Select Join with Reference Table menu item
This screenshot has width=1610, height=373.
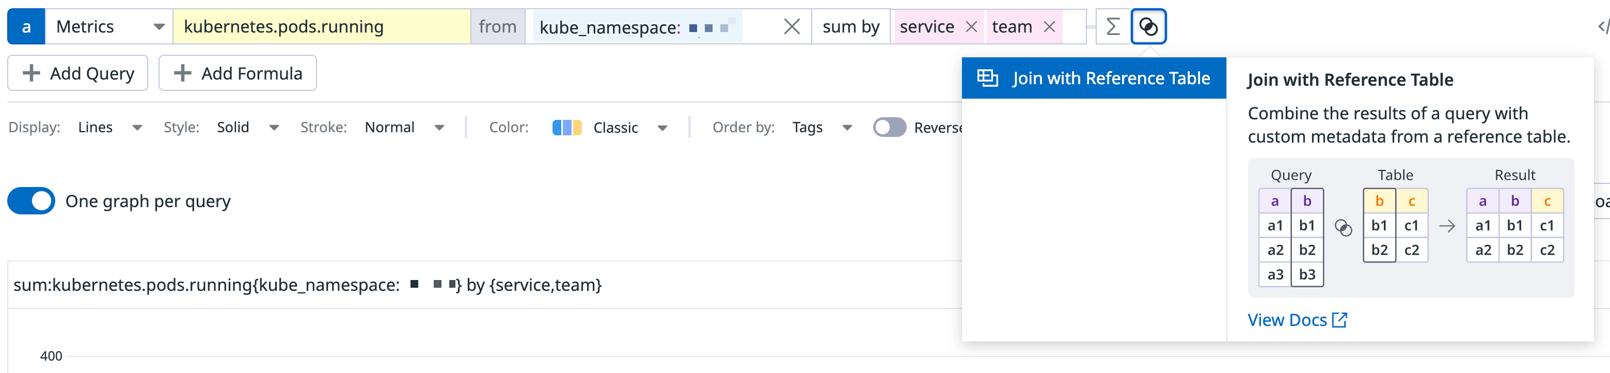click(1094, 78)
